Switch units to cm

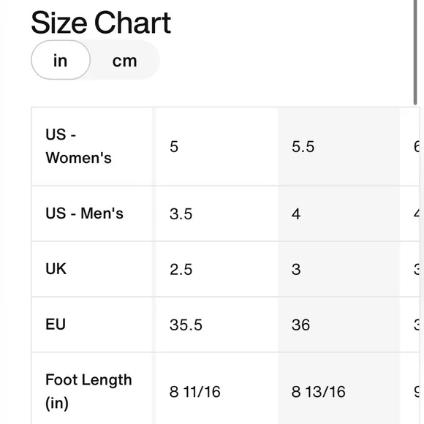pyautogui.click(x=125, y=61)
